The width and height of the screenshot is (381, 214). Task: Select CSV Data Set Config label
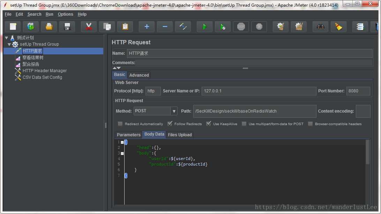pyautogui.click(x=42, y=77)
